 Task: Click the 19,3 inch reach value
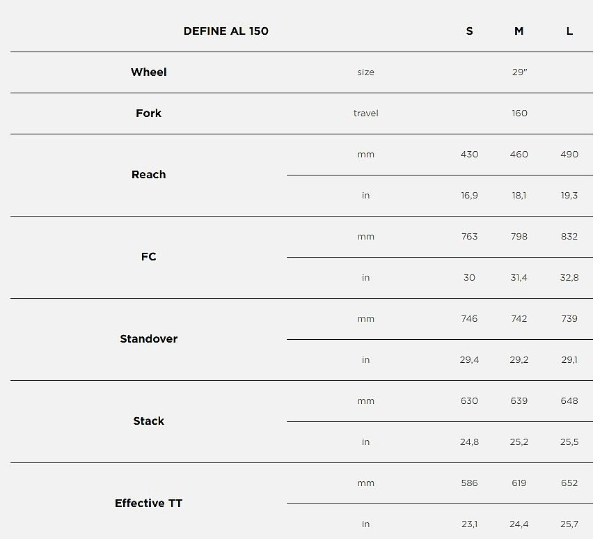click(569, 195)
